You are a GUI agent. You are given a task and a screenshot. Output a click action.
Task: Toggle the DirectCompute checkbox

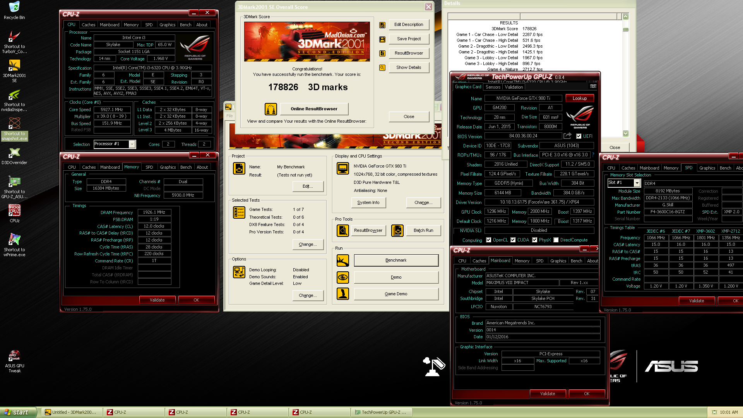(x=556, y=240)
